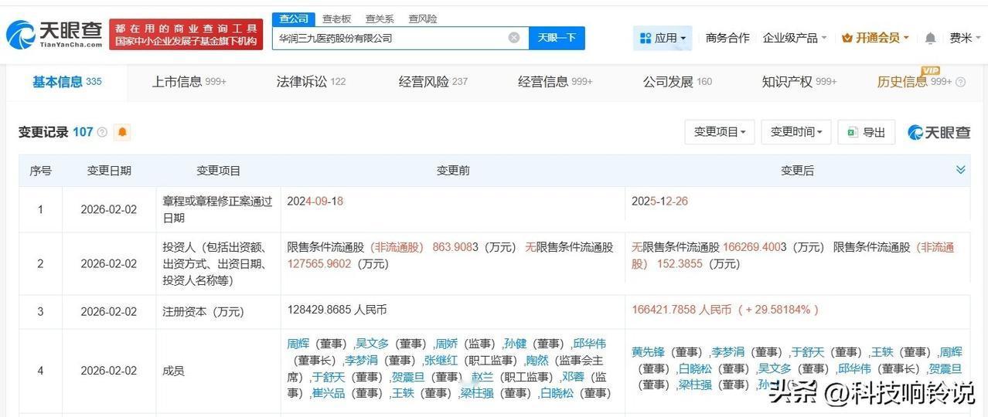
Task: Switch to the 知识产权 tab
Action: [x=799, y=82]
